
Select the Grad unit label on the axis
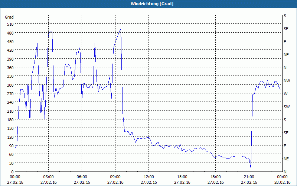9,17
